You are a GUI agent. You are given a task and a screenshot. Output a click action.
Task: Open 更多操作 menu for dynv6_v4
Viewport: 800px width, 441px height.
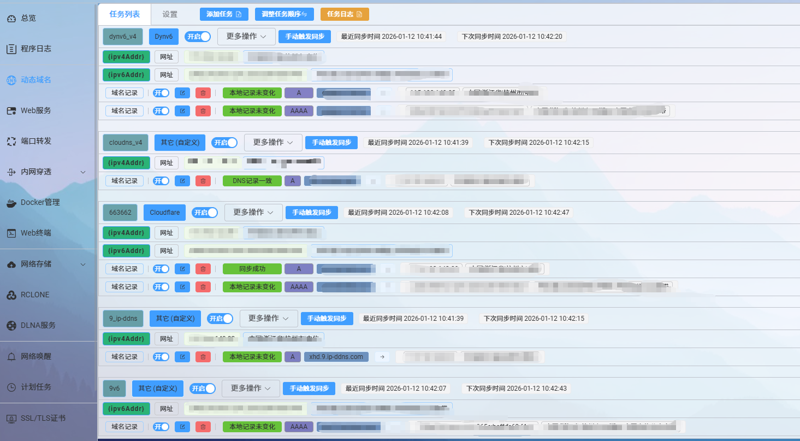(246, 36)
